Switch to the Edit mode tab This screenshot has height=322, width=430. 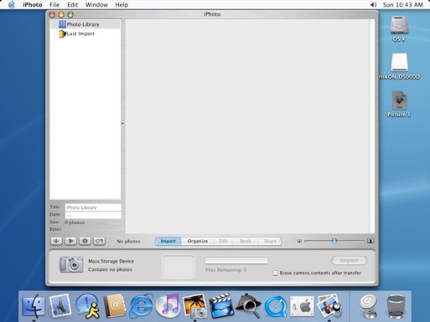tap(223, 241)
